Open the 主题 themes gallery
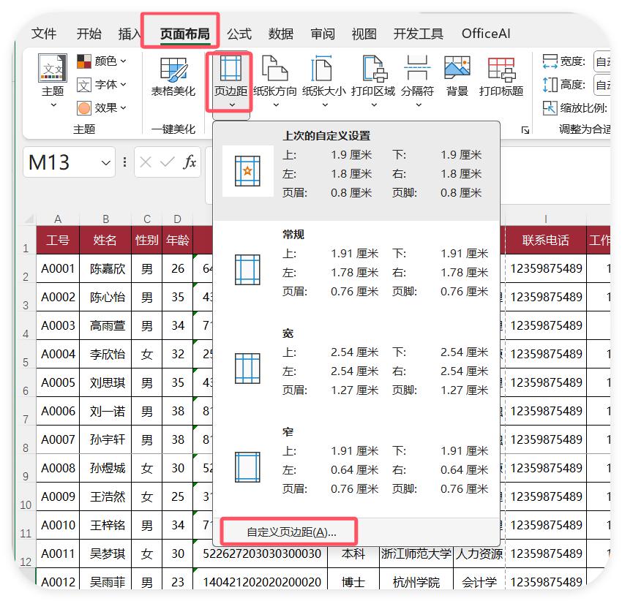The image size is (622, 601). tap(53, 80)
